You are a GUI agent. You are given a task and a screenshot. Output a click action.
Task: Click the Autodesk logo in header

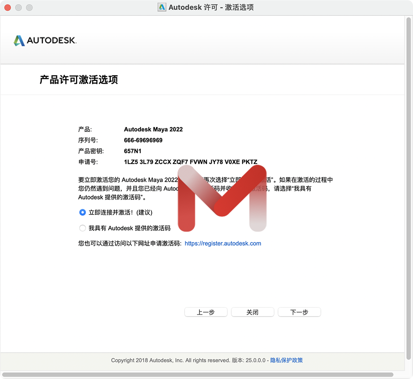click(x=45, y=40)
